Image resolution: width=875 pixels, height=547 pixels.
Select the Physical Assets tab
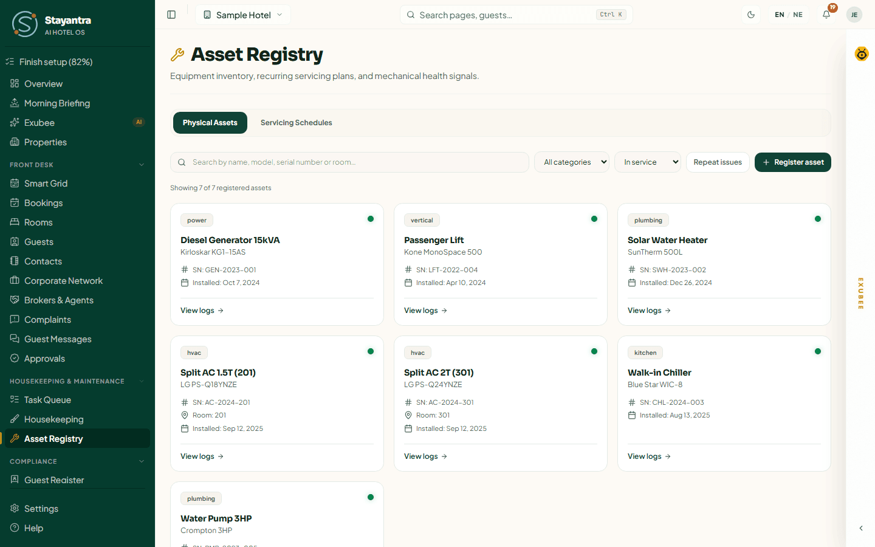tap(210, 123)
